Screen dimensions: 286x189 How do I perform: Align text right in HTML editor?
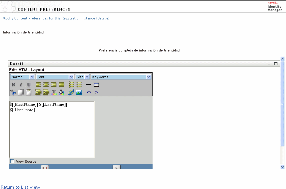pyautogui.click(x=54, y=85)
